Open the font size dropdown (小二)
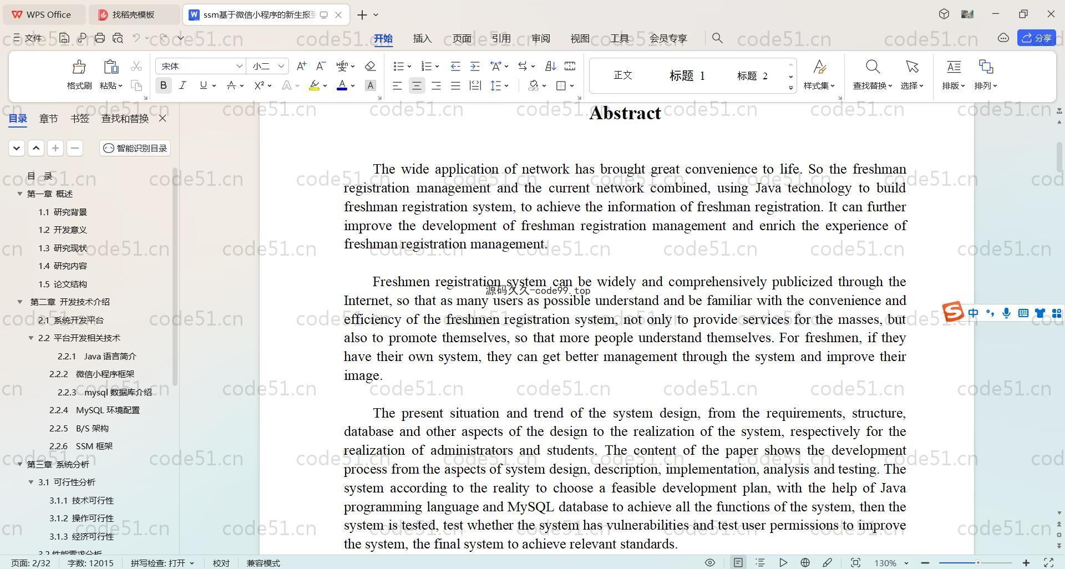Viewport: 1065px width, 569px height. [x=281, y=66]
